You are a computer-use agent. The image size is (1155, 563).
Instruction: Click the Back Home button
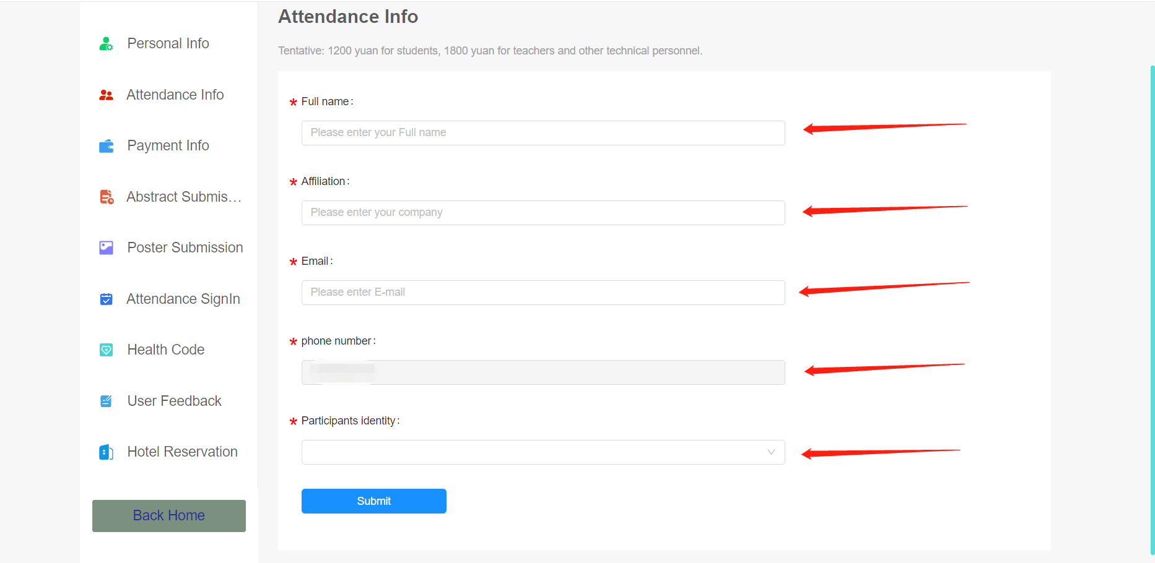(169, 516)
